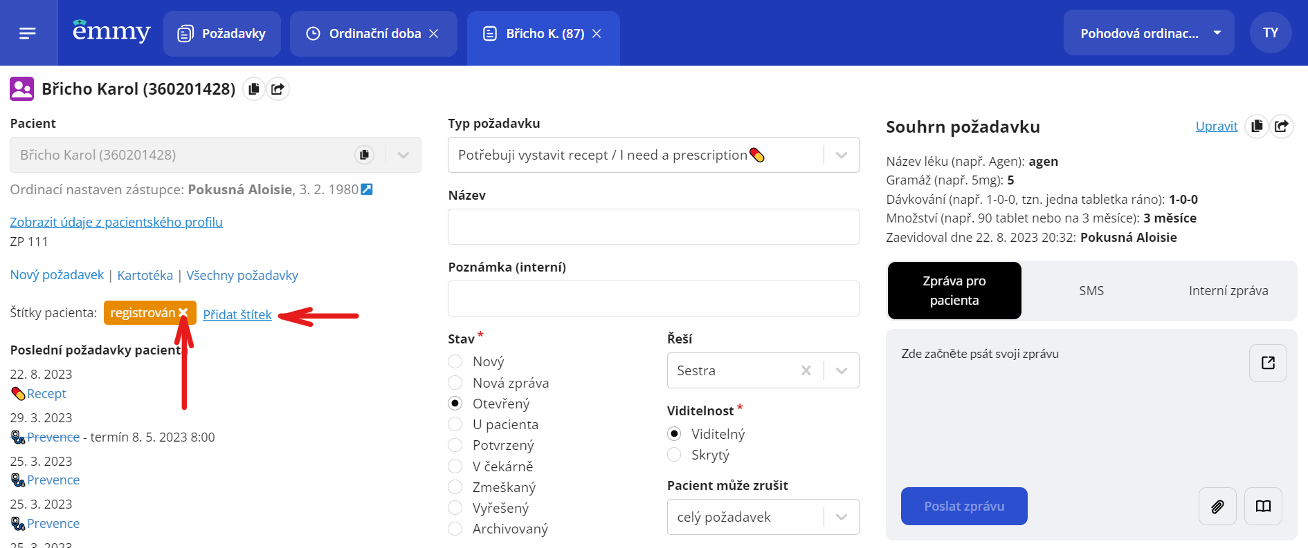Click Přidat štítek link
1308x548 pixels.
pyautogui.click(x=237, y=314)
